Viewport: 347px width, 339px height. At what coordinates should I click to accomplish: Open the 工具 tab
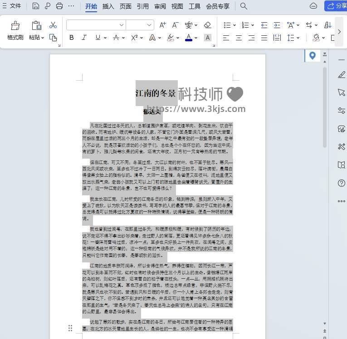(x=195, y=6)
